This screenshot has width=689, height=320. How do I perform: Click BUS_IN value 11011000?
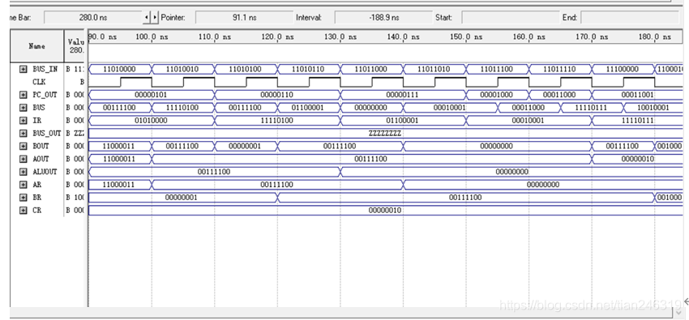click(x=371, y=69)
